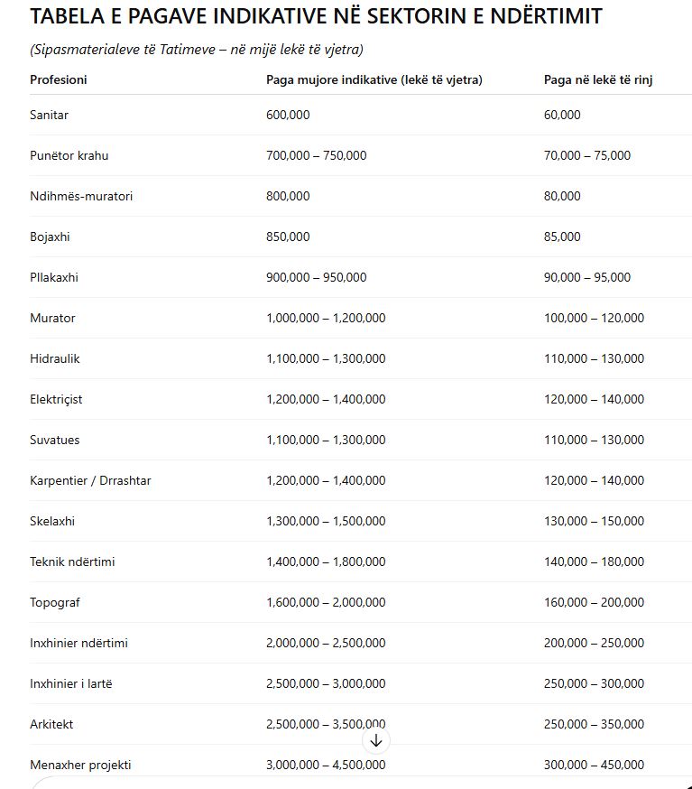Click the "Punëtor krahu" row label

69,155
